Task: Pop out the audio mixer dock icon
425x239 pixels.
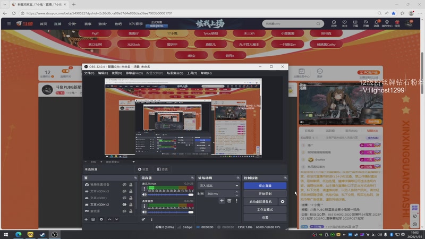Action: coord(192,178)
